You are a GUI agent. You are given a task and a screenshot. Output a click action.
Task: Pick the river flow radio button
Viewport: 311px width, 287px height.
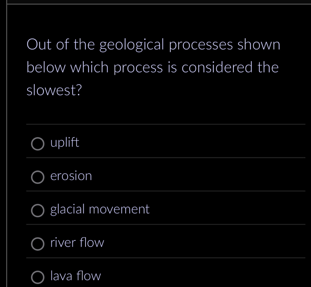[x=37, y=244]
